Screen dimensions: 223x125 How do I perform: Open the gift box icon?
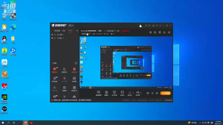point(151,32)
